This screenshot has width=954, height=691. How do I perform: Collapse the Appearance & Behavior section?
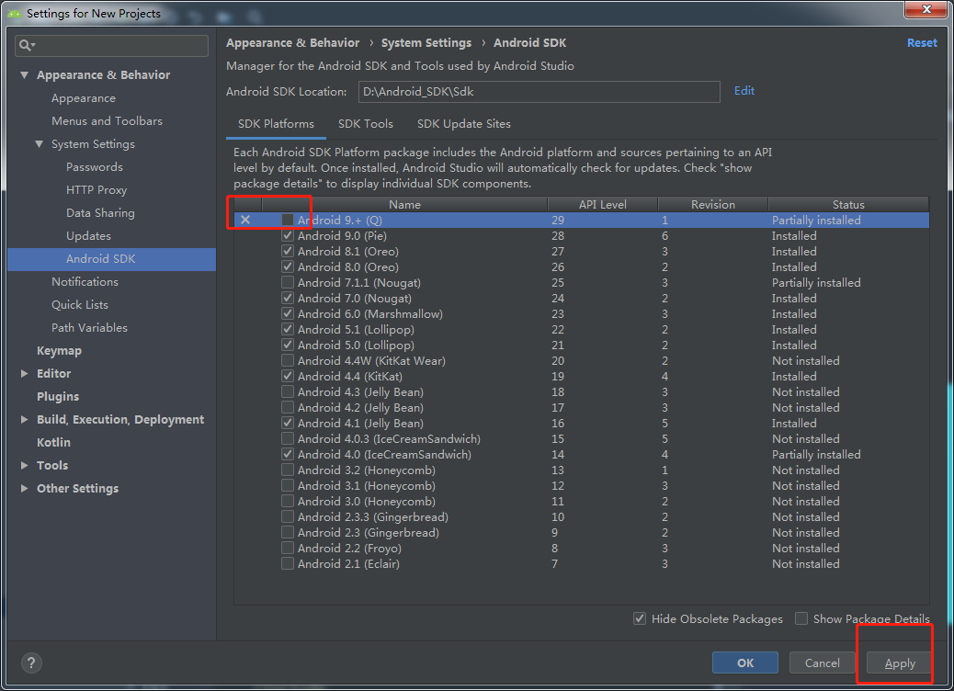pyautogui.click(x=23, y=74)
